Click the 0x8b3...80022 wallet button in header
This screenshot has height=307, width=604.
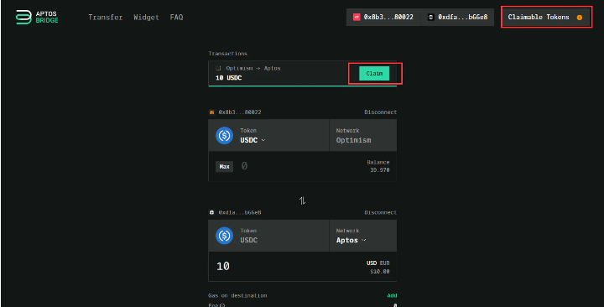click(383, 17)
